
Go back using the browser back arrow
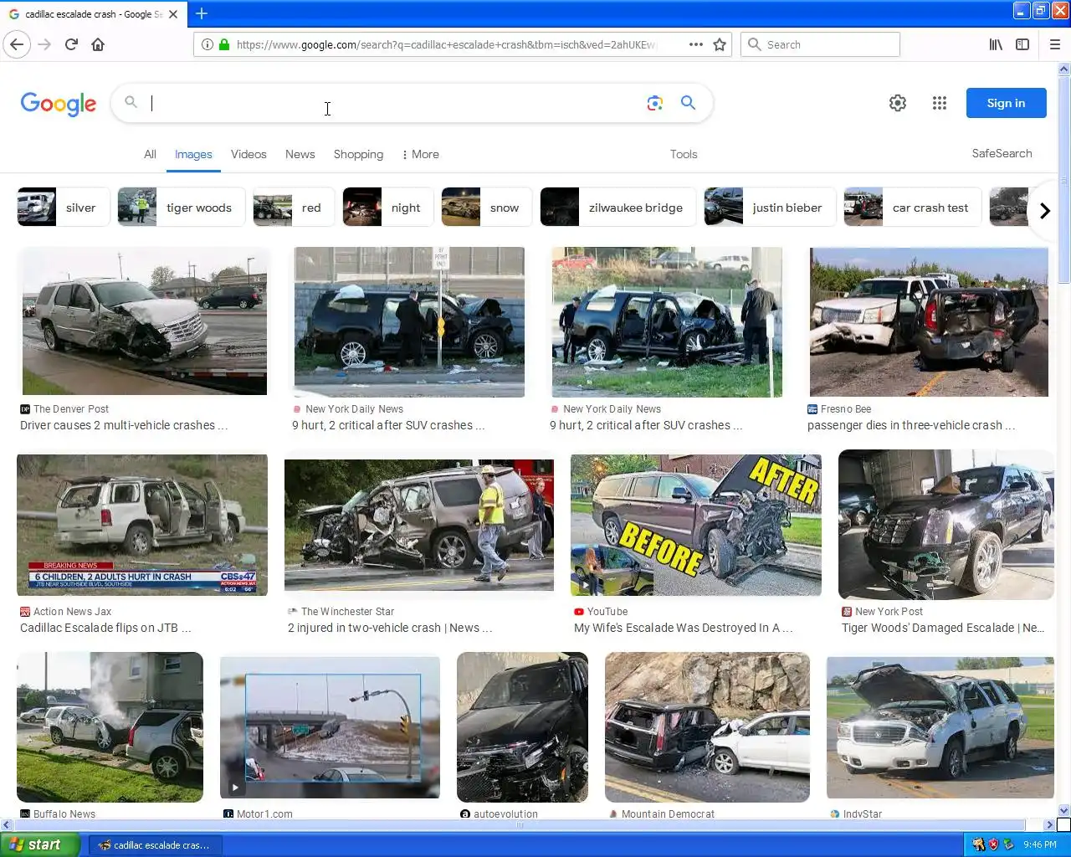pyautogui.click(x=18, y=44)
